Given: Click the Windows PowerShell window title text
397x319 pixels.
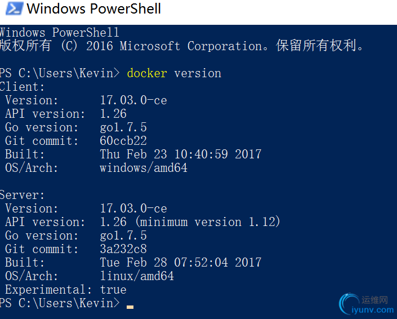Looking at the screenshot, I should coord(93,9).
